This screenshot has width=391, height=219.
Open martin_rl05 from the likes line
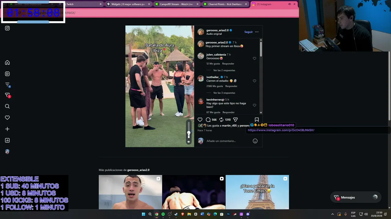[229, 126]
